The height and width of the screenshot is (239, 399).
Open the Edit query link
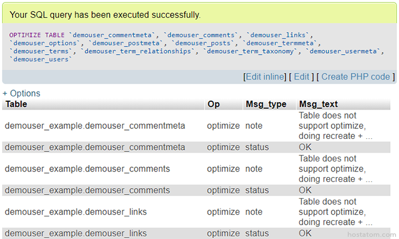pyautogui.click(x=301, y=77)
